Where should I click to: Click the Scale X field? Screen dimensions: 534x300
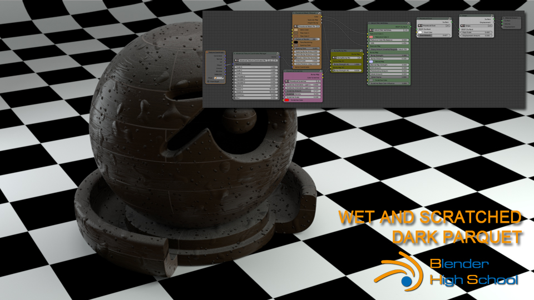pos(256,67)
